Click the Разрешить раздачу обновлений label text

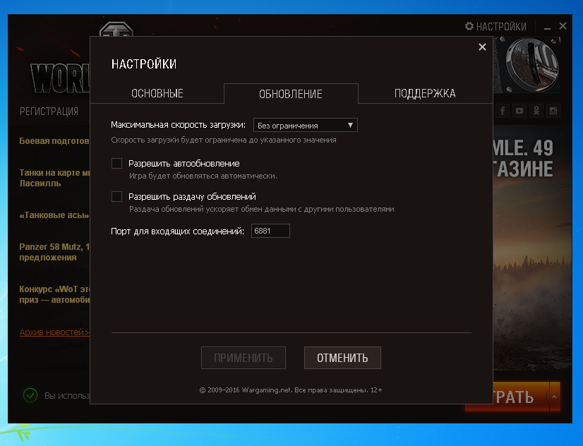(192, 197)
